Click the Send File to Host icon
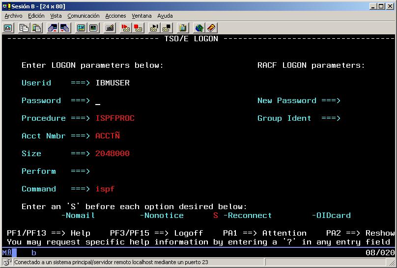Screen dimensions: 397x268 53,28
